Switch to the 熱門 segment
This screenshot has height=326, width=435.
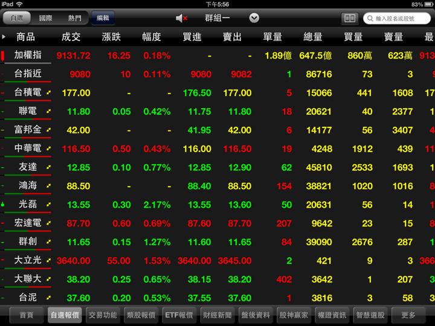pos(75,19)
